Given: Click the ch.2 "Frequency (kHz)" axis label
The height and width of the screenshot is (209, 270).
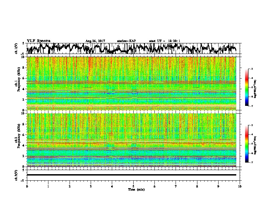Looking at the screenshot, I should tap(19, 136).
